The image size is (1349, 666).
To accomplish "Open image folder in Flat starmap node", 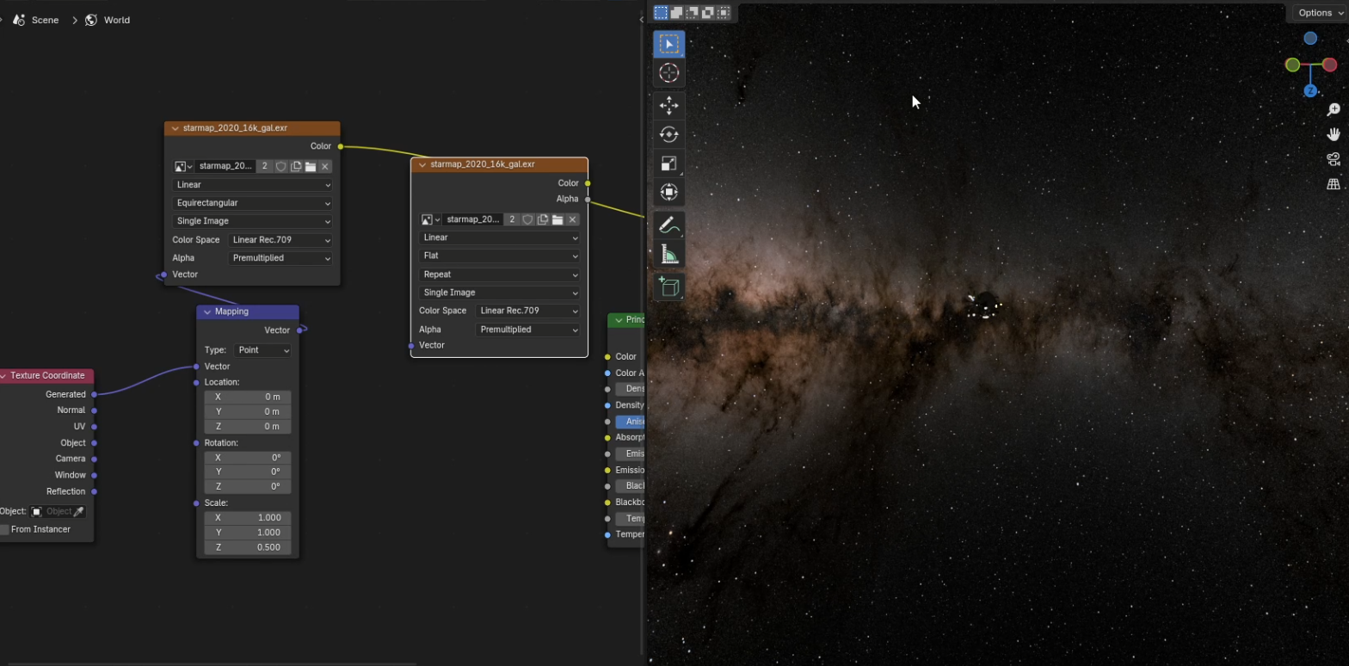I will (x=557, y=219).
